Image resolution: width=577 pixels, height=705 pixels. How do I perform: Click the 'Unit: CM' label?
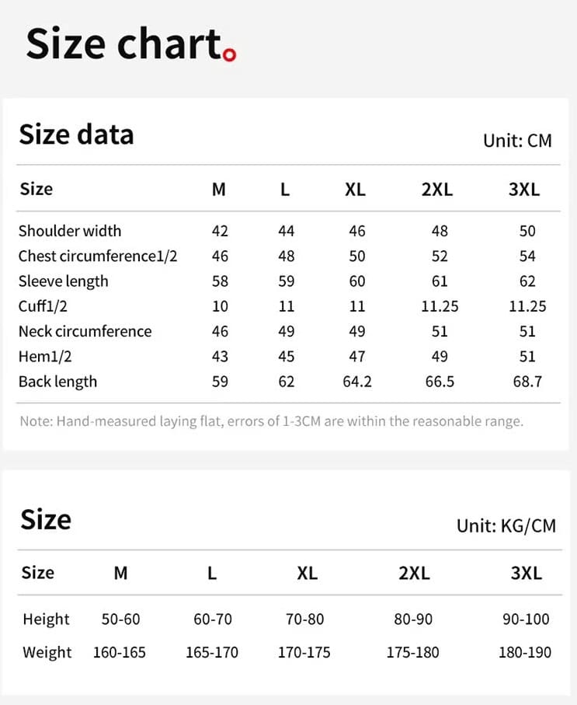click(x=517, y=141)
